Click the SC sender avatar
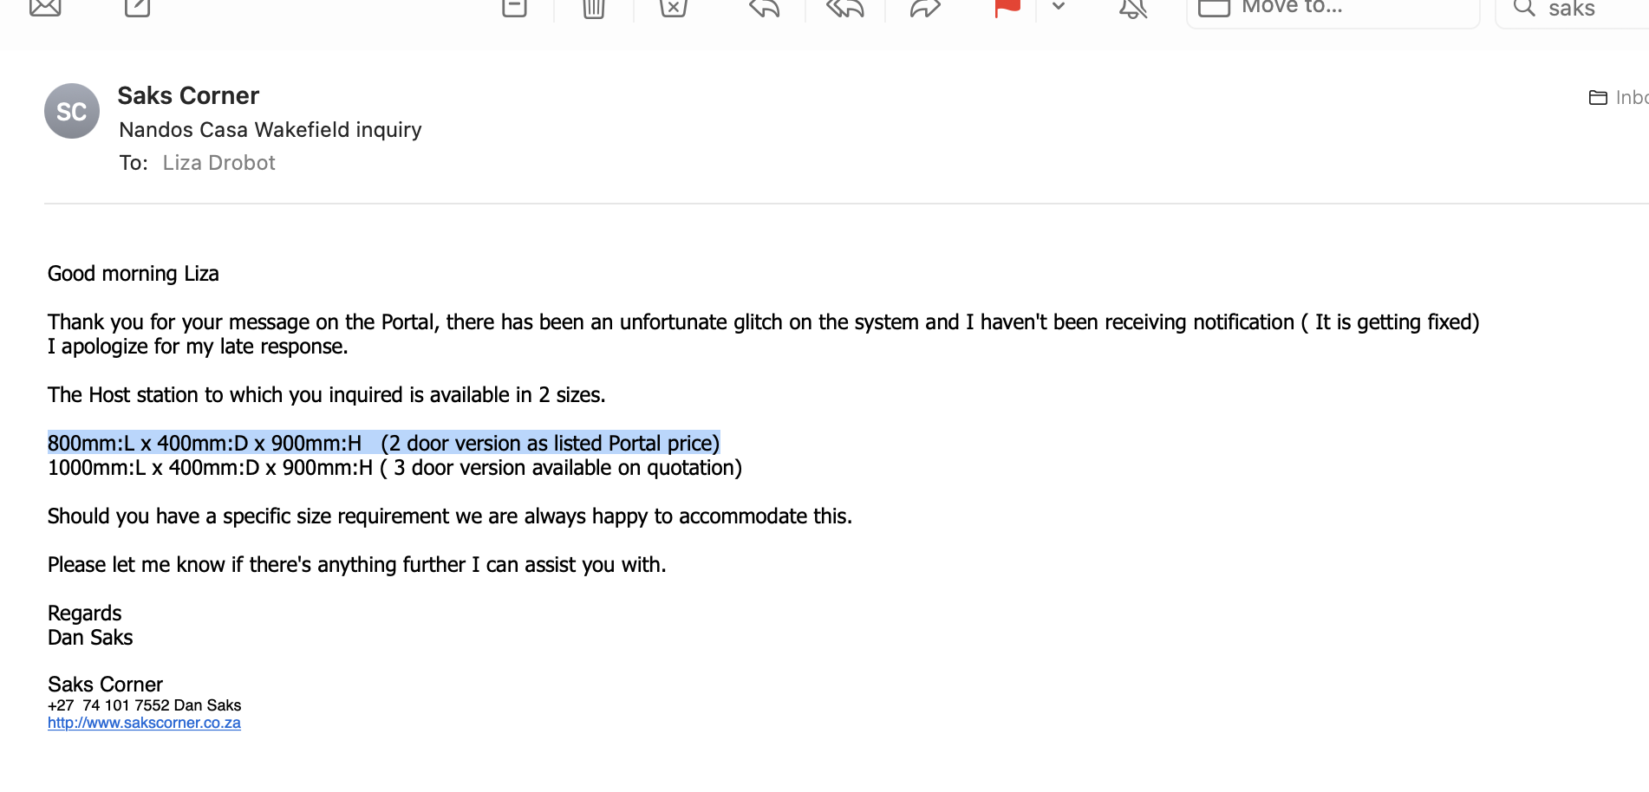Image resolution: width=1649 pixels, height=792 pixels. (72, 111)
